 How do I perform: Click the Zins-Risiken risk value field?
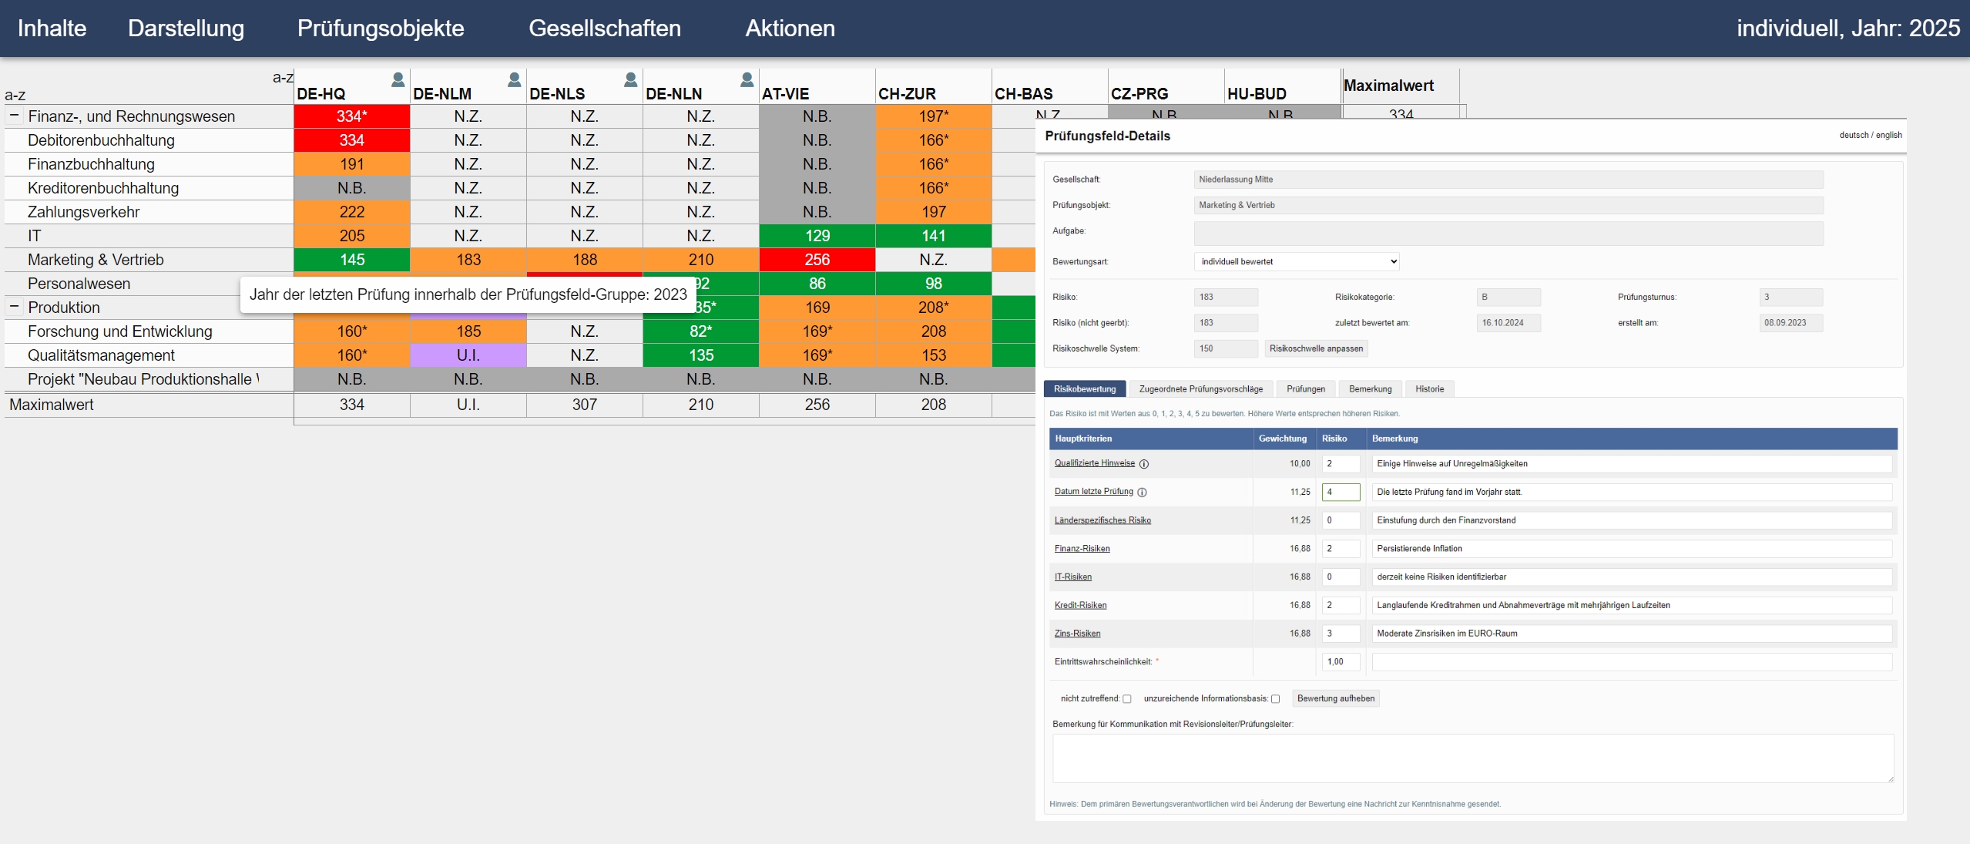[x=1341, y=634]
